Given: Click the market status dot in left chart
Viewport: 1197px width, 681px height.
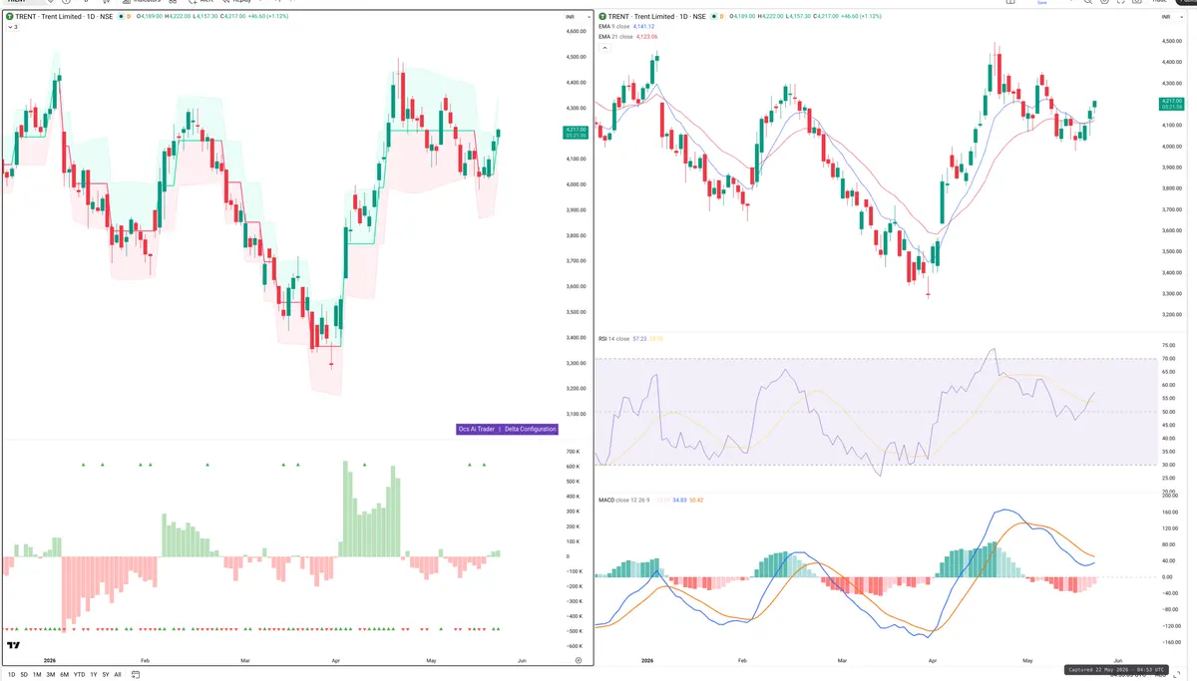Looking at the screenshot, I should point(120,17).
